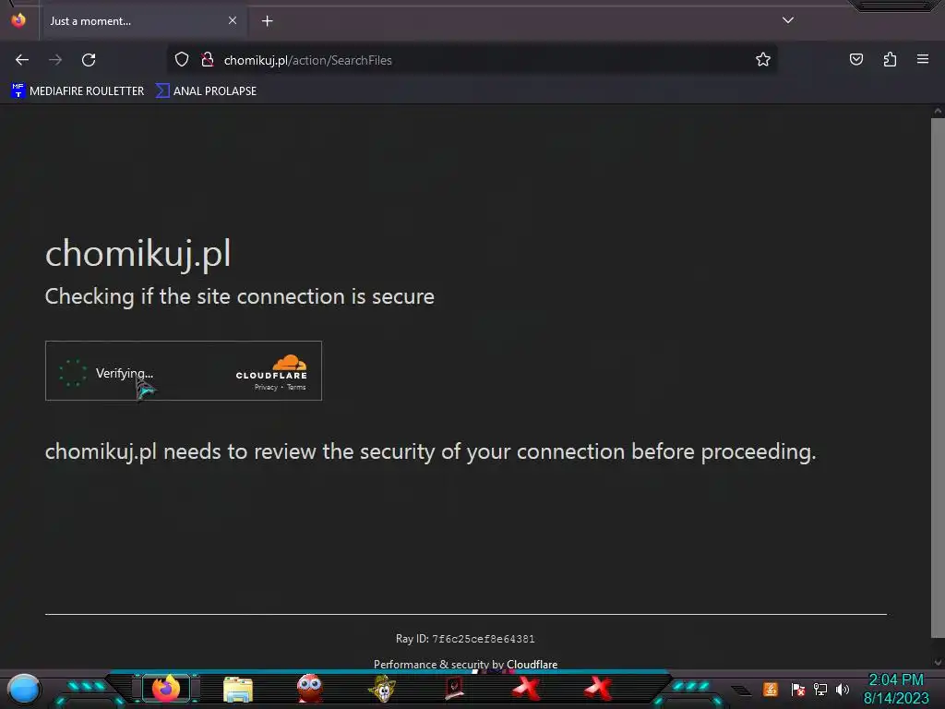This screenshot has height=709, width=945.
Task: Open the volume speaker tray icon
Action: coord(843,689)
